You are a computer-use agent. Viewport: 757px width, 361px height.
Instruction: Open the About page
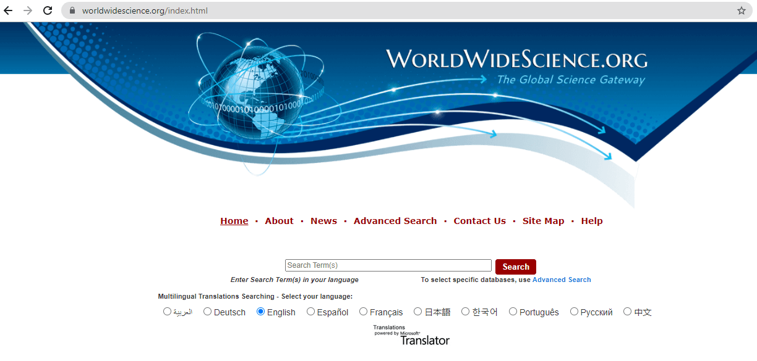point(279,221)
